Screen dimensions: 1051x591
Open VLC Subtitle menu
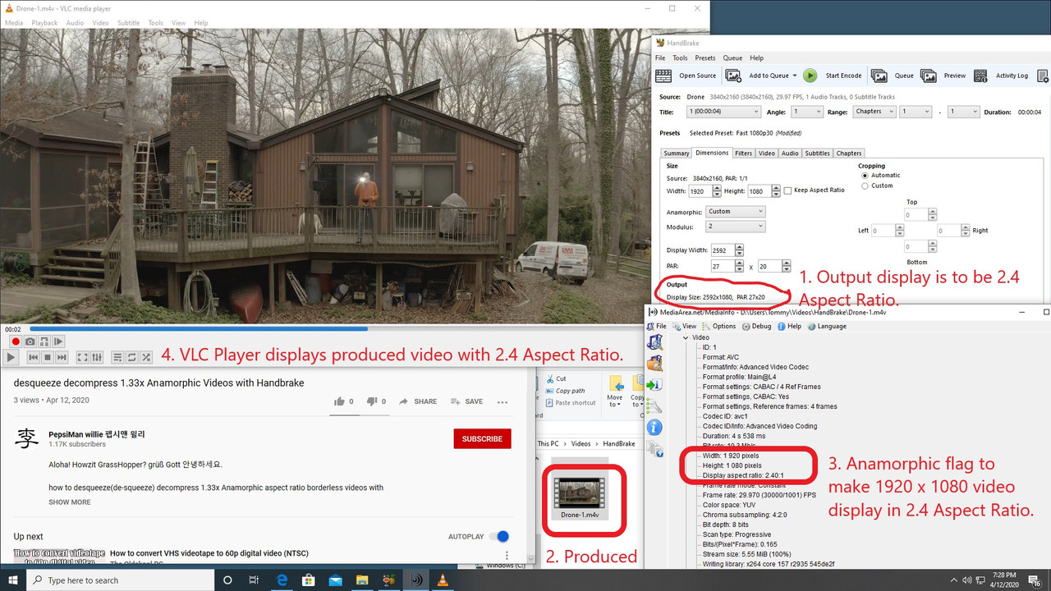(x=128, y=23)
